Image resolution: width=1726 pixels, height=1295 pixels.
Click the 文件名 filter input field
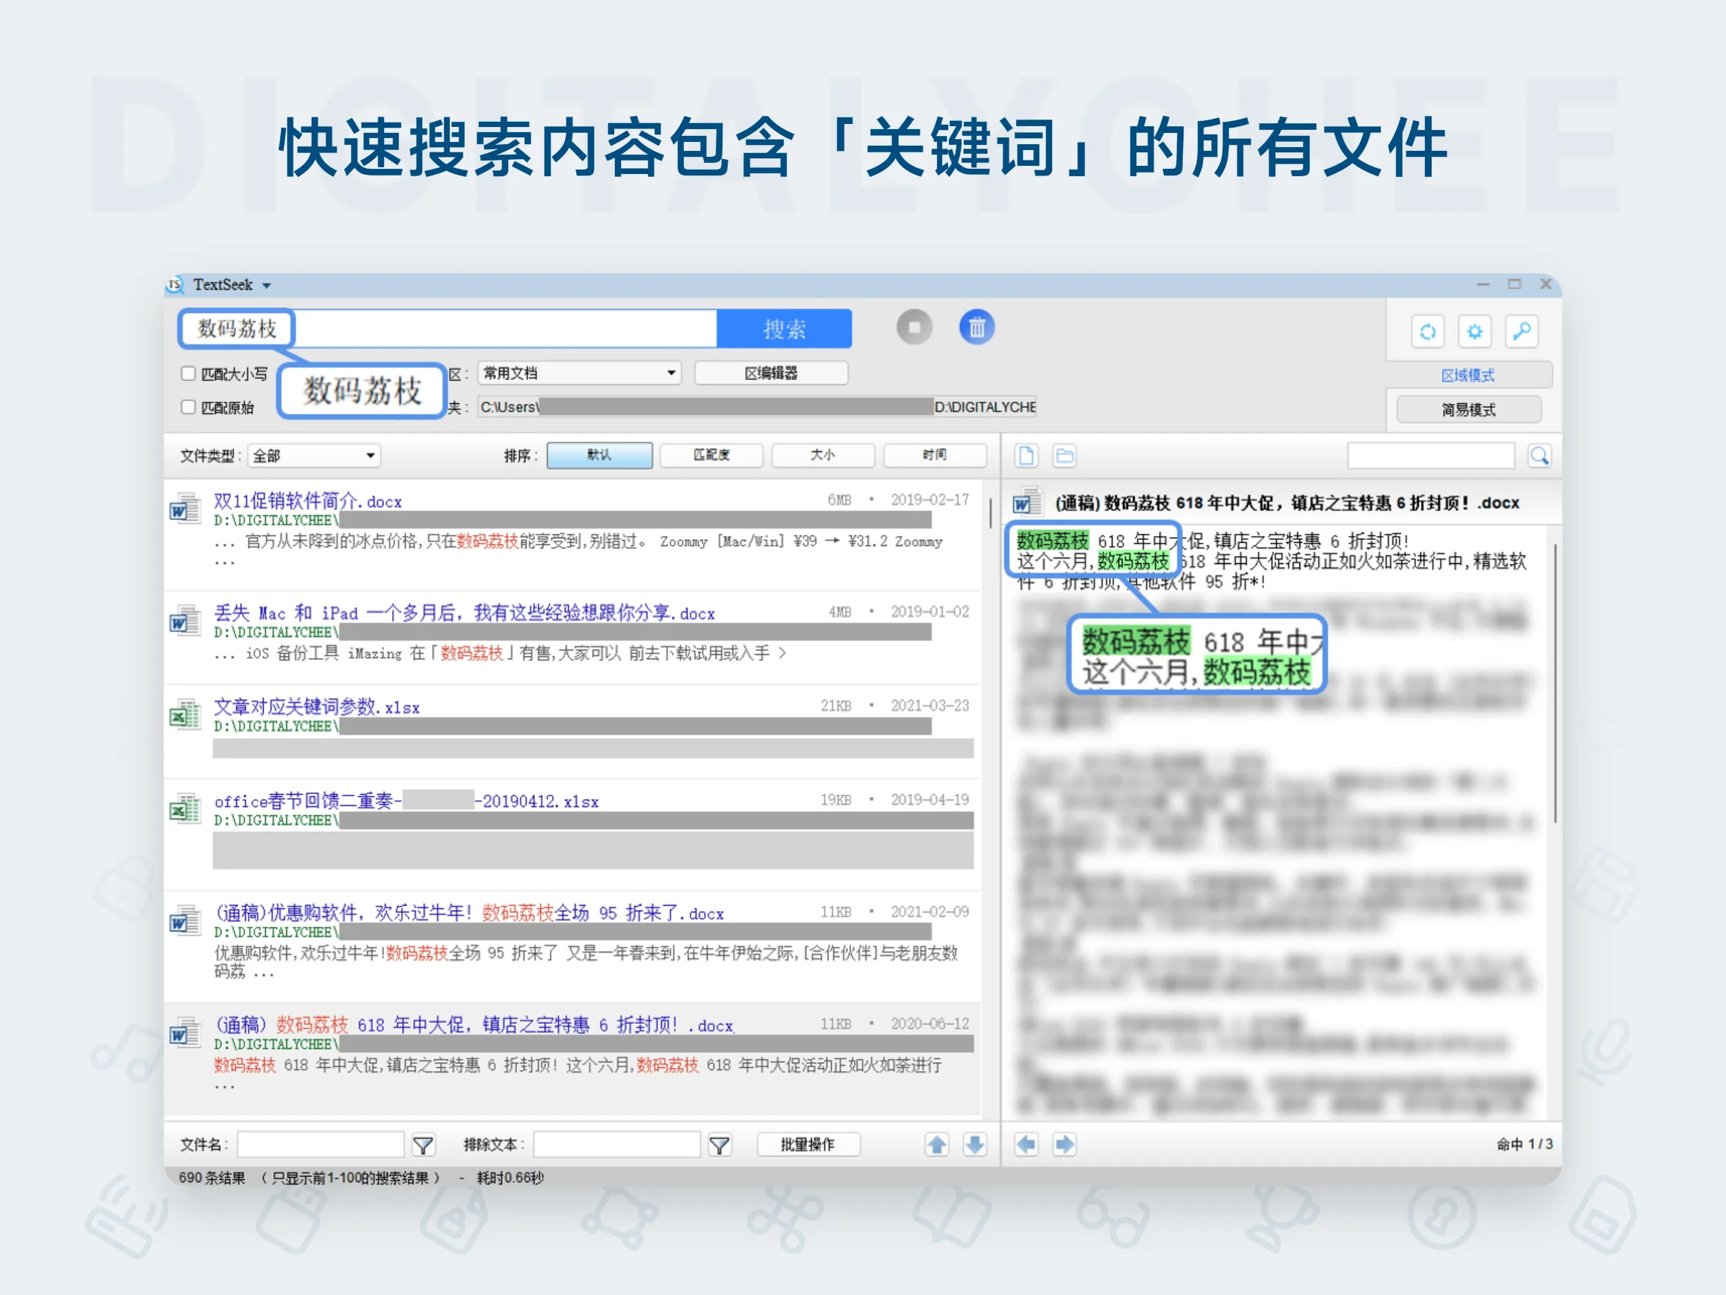(321, 1144)
